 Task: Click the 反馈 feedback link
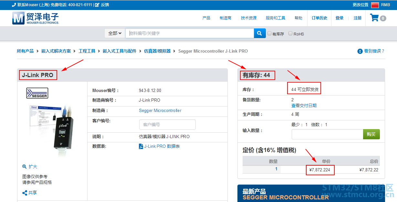pos(105,5)
